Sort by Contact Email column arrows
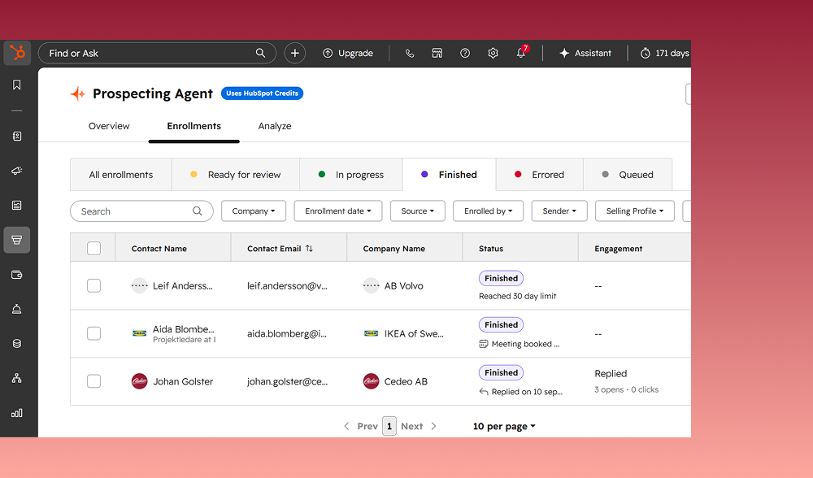Viewport: 813px width, 478px height. point(309,248)
